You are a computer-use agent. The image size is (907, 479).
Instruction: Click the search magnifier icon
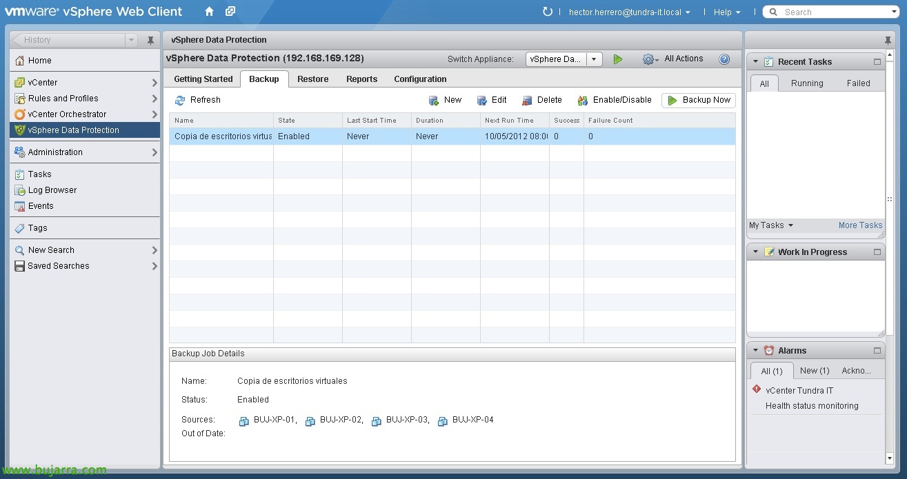pos(773,12)
